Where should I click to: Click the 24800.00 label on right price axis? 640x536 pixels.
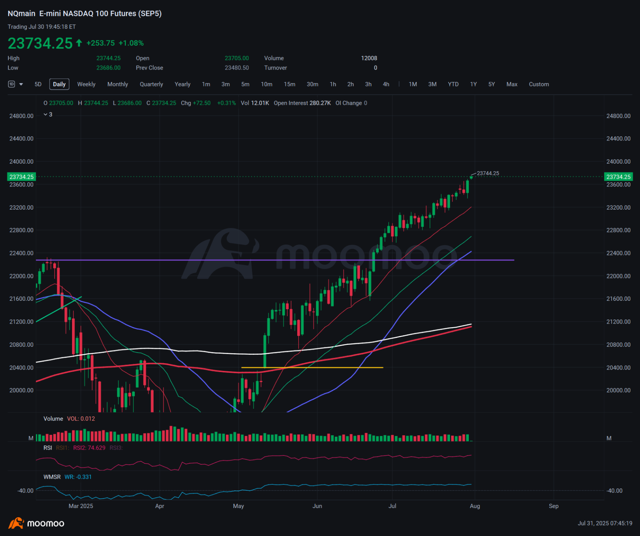pyautogui.click(x=618, y=116)
